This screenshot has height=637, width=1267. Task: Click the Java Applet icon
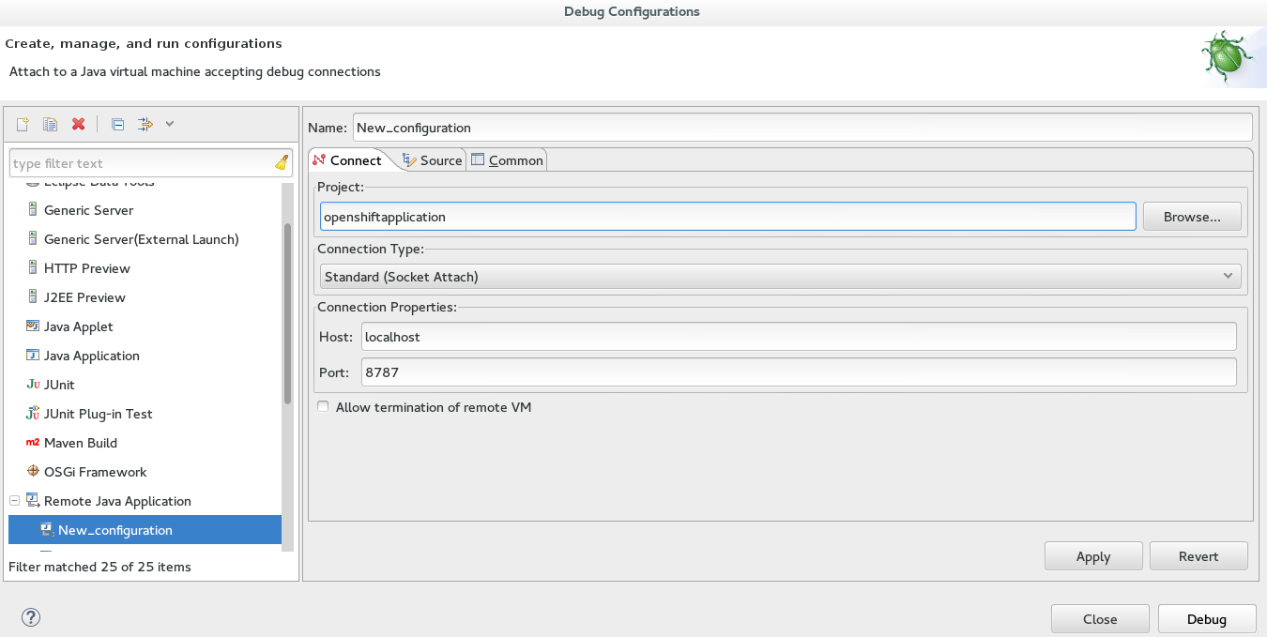tap(33, 326)
